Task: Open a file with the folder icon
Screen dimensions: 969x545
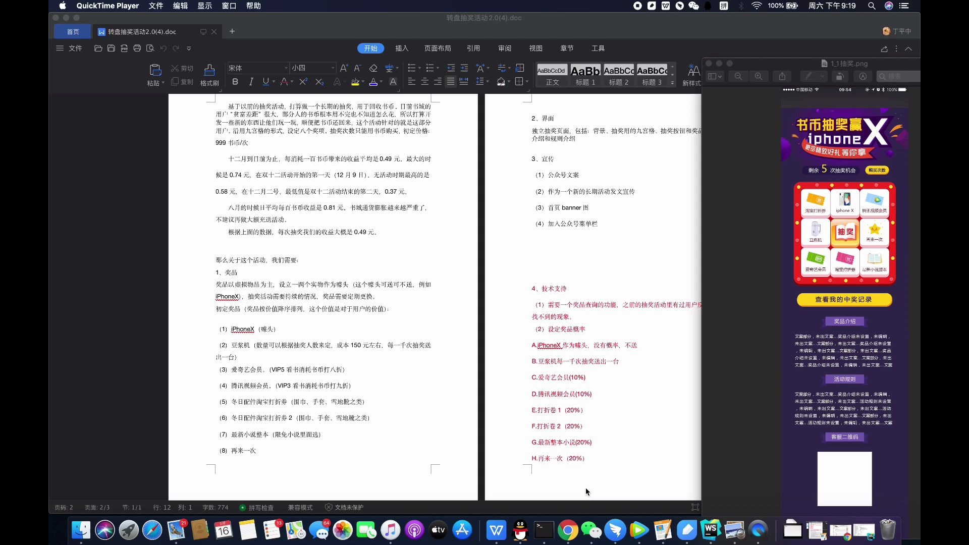Action: [98, 48]
